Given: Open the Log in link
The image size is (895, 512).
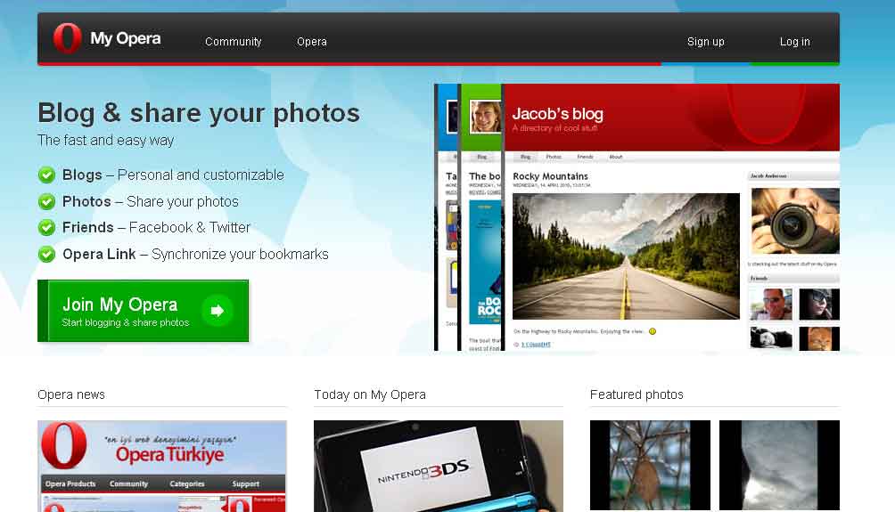Looking at the screenshot, I should tap(794, 42).
